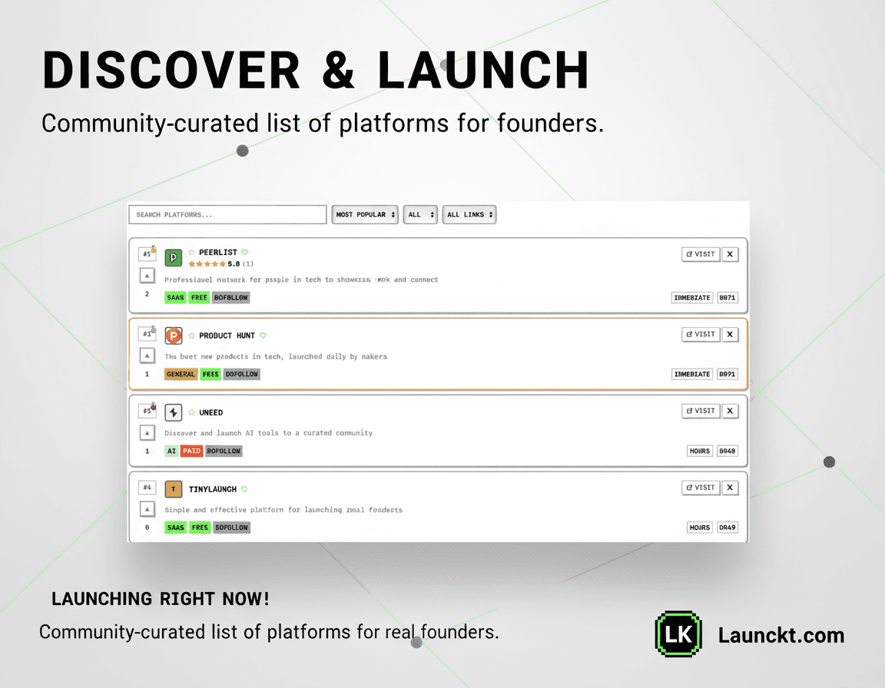This screenshot has width=885, height=688.
Task: Open the ALL LINKS filter dropdown
Action: tap(469, 214)
